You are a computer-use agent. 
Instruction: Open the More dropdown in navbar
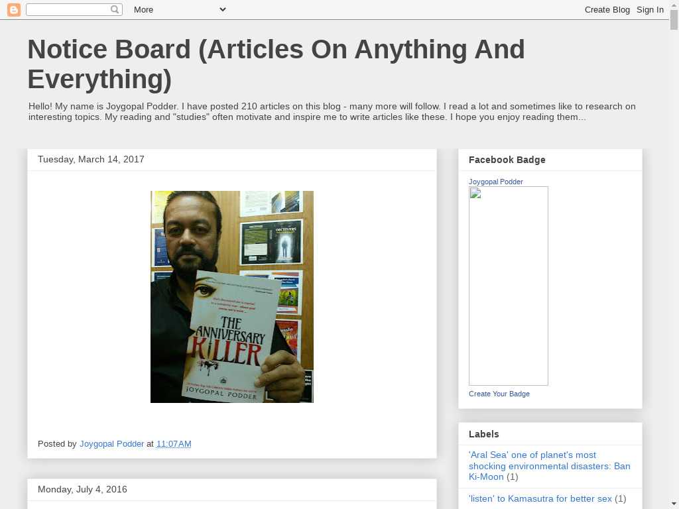[x=179, y=9]
